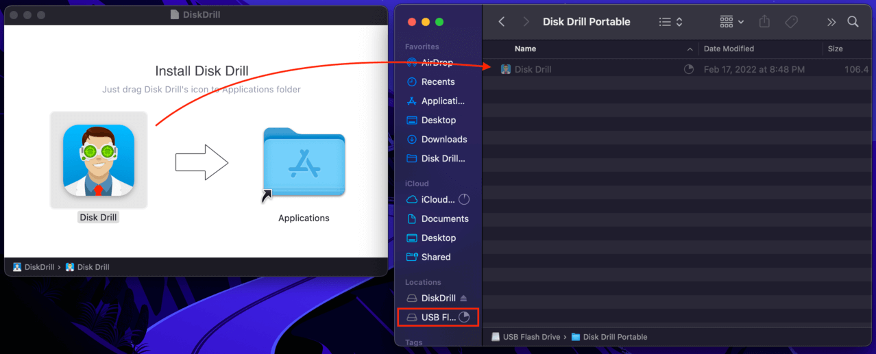Click the copy progress indicator on Disk Drill row
876x354 pixels.
pyautogui.click(x=689, y=69)
